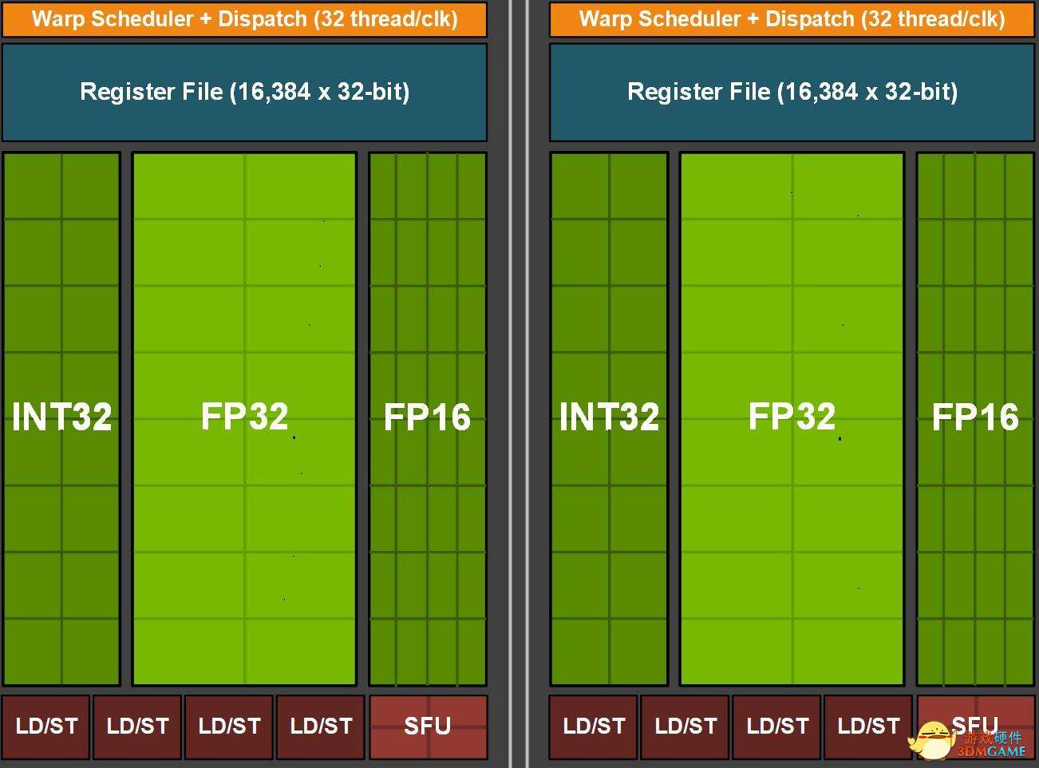1039x768 pixels.
Task: Click the right partition's second LD/ST unit
Action: [x=685, y=726]
